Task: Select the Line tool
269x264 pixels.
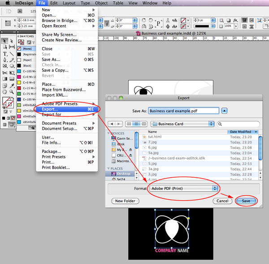Action: click(x=12, y=54)
